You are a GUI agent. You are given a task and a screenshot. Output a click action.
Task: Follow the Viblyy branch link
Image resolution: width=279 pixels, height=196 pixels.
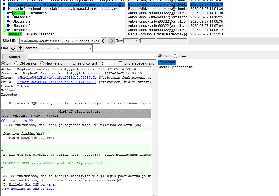click(23, 86)
